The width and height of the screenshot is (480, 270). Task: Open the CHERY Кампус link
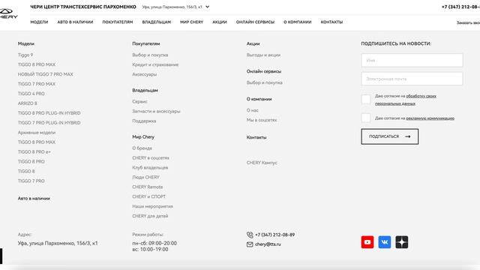tap(262, 163)
